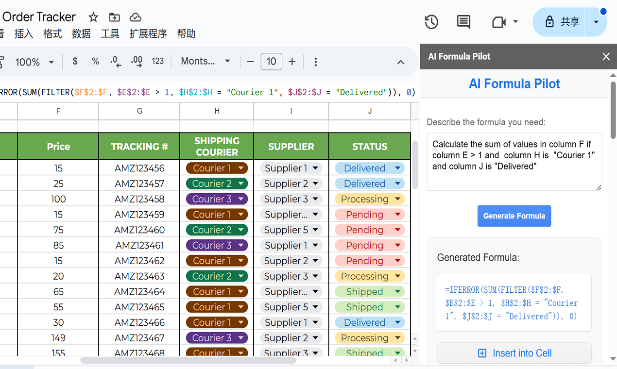Screen dimensions: 617x369
Task: Click the price cell 149
Action: coord(58,338)
